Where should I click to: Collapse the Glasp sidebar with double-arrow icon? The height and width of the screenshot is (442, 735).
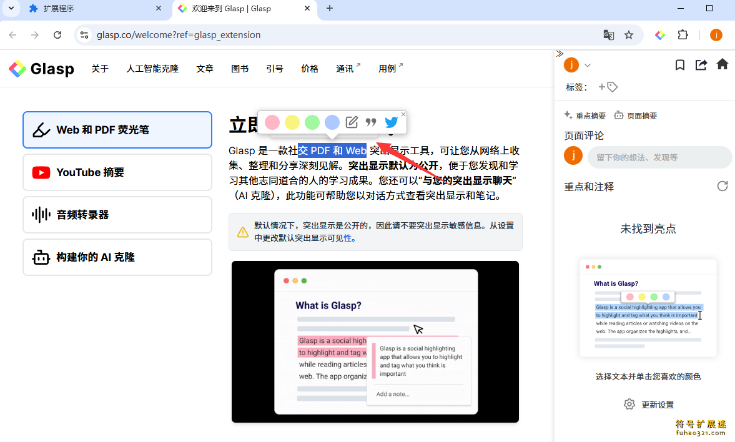click(560, 54)
